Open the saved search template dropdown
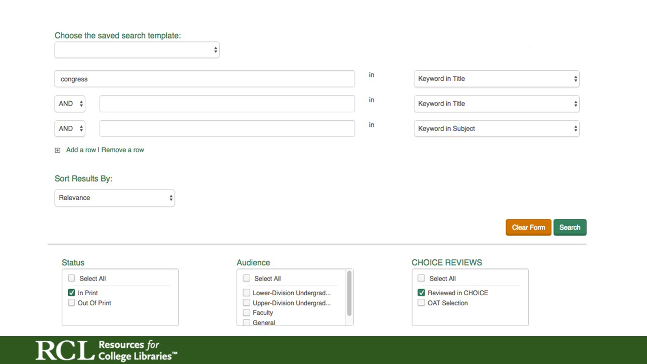Viewport: 647px width, 364px height. pos(137,50)
